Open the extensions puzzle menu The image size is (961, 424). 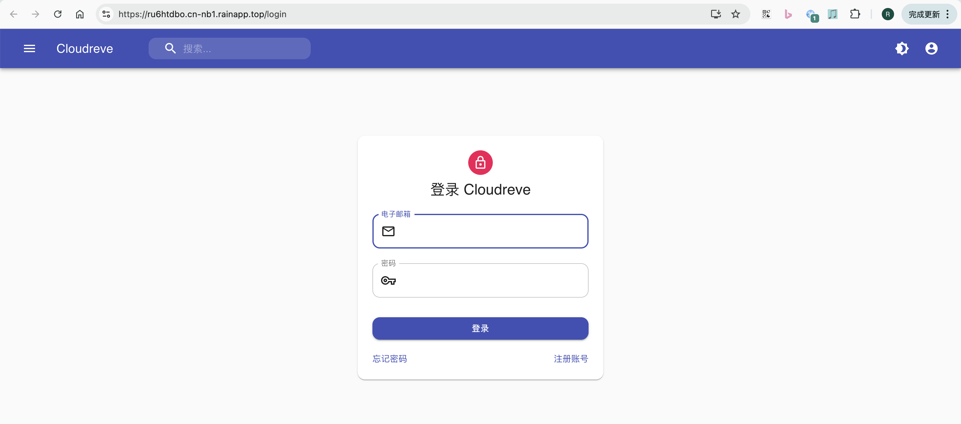tap(855, 14)
